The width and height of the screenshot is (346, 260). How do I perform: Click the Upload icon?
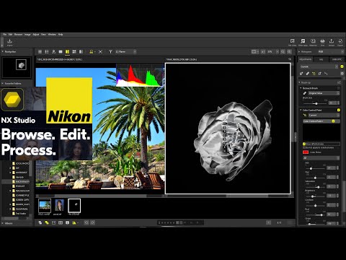tap(332, 41)
